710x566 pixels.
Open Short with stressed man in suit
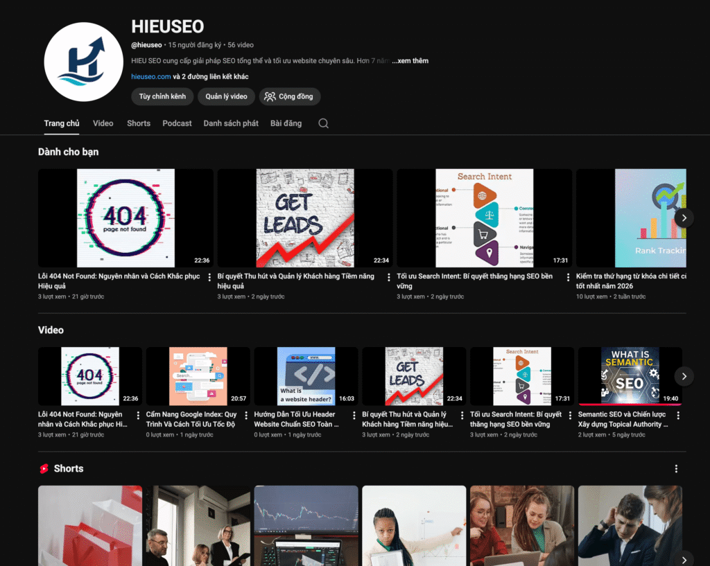[x=630, y=526]
